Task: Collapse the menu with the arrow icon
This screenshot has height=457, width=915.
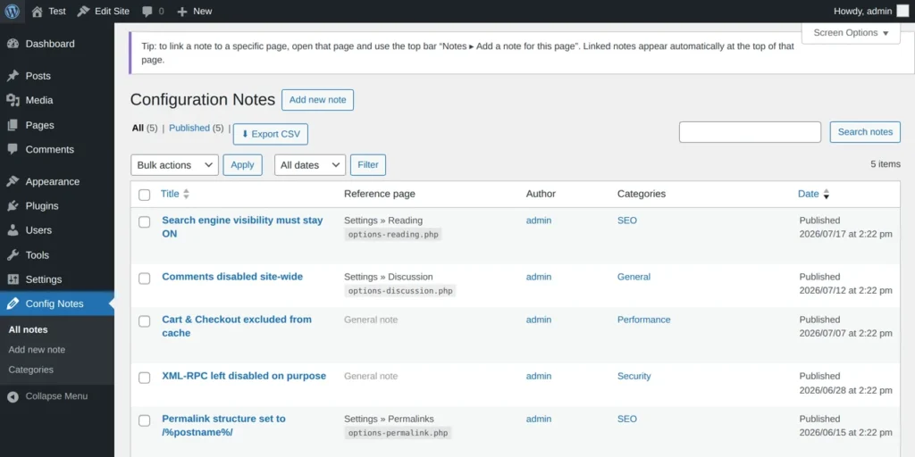Action: pyautogui.click(x=13, y=396)
